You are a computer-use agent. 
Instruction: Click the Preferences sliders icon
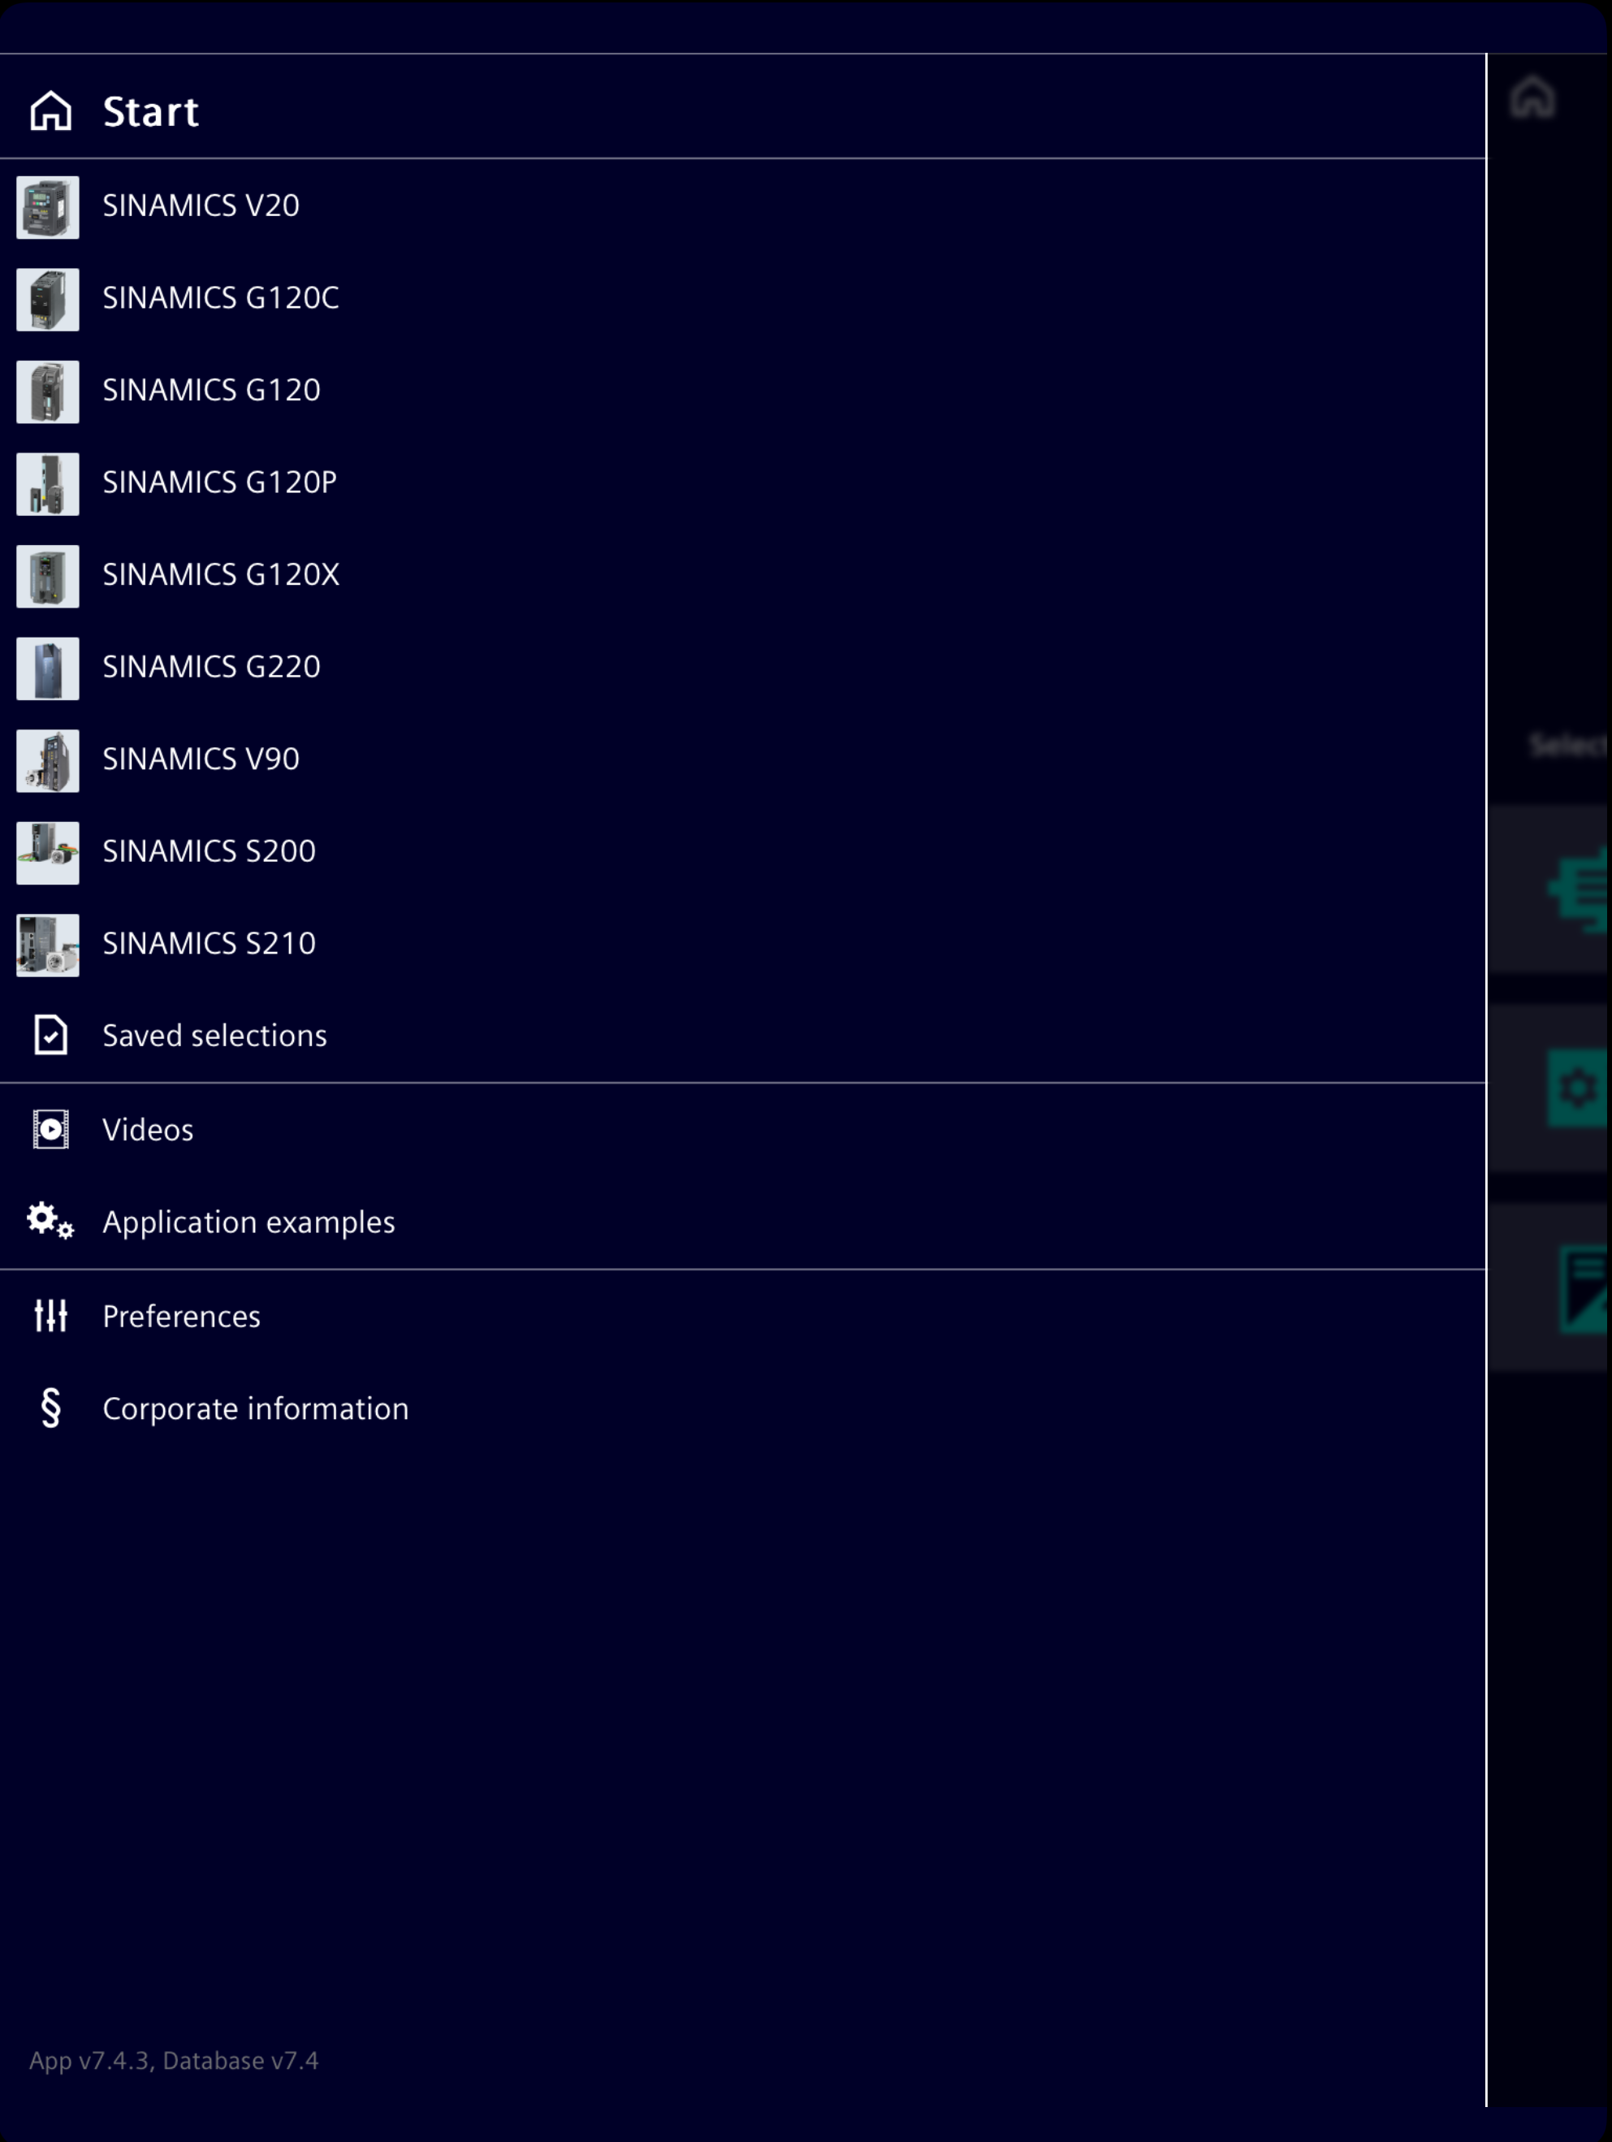(50, 1315)
